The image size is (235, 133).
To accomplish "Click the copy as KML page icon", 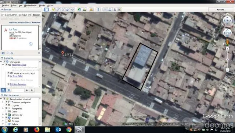I will pyautogui.click(x=7, y=53).
